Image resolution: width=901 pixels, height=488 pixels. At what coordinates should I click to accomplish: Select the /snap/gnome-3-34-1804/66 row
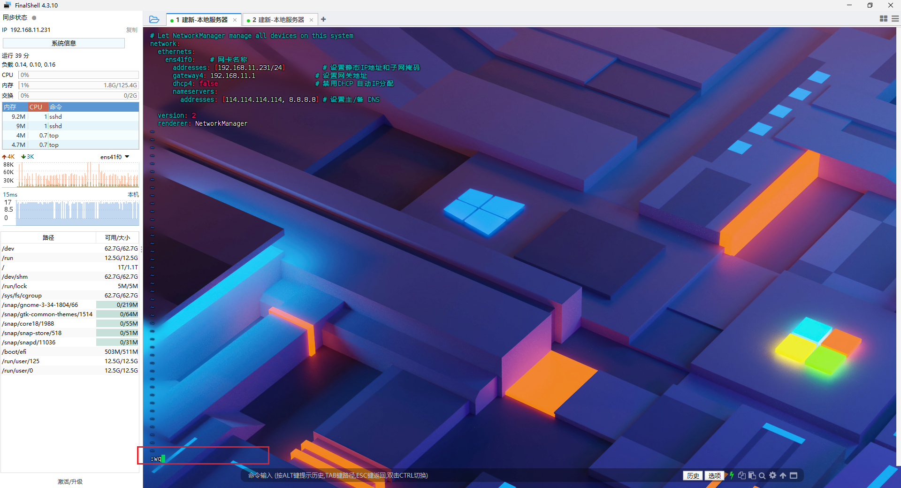[x=70, y=305]
